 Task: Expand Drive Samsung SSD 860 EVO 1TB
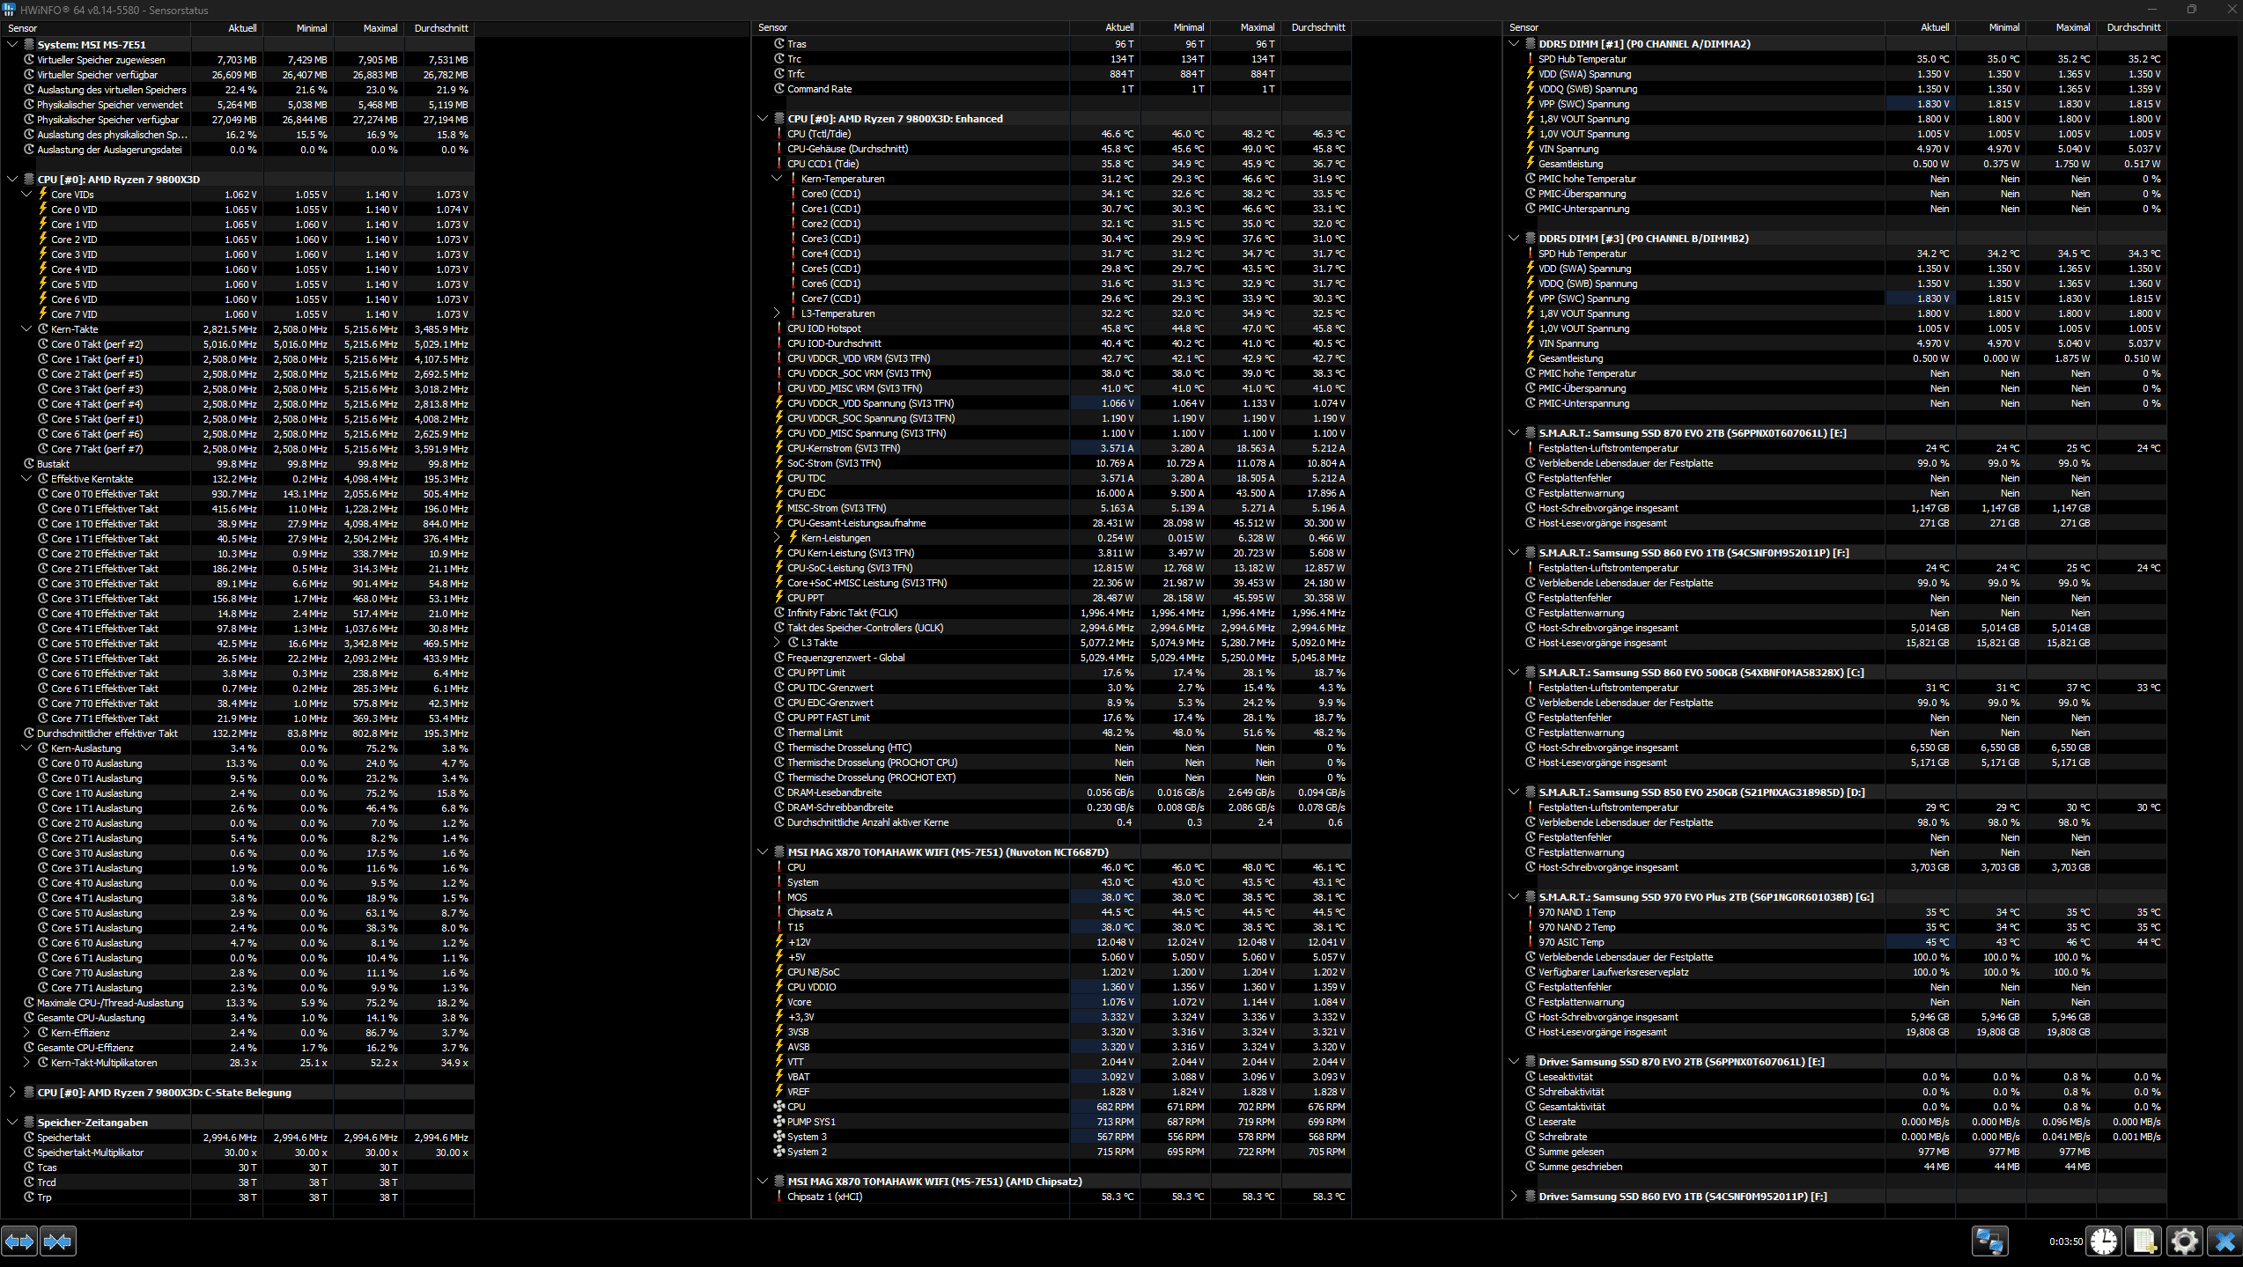coord(1514,1197)
